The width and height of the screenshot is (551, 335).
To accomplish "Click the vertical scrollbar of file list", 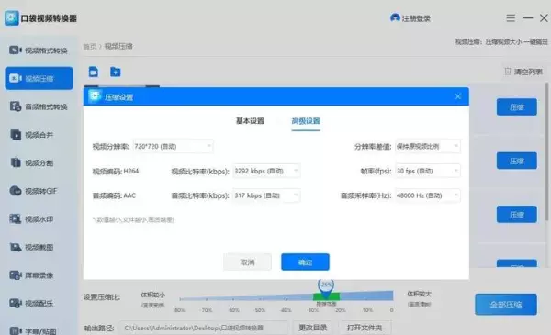I will (546, 151).
